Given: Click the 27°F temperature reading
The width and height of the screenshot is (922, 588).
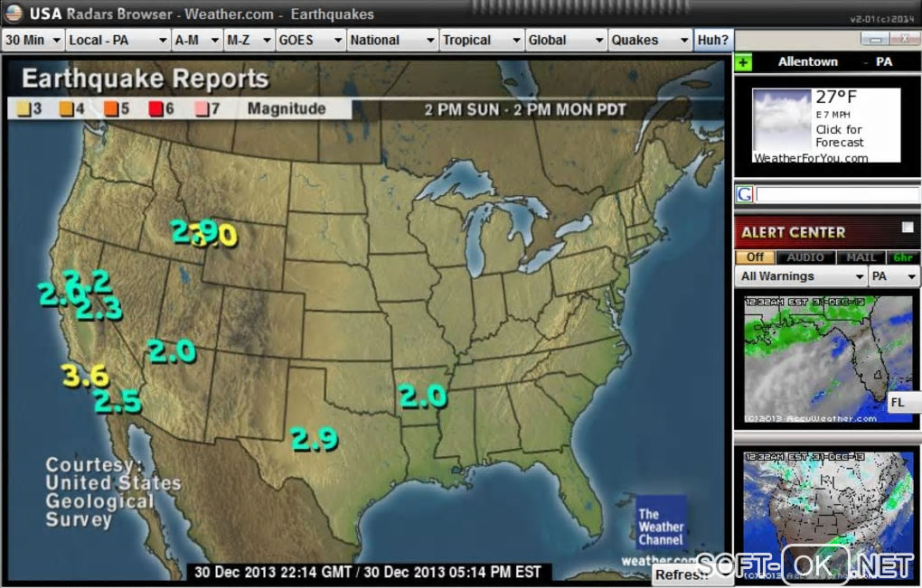Looking at the screenshot, I should (x=836, y=97).
